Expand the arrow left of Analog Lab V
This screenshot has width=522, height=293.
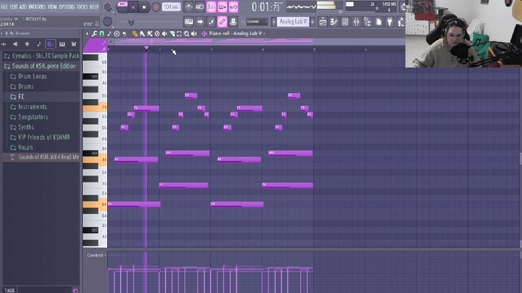point(274,22)
